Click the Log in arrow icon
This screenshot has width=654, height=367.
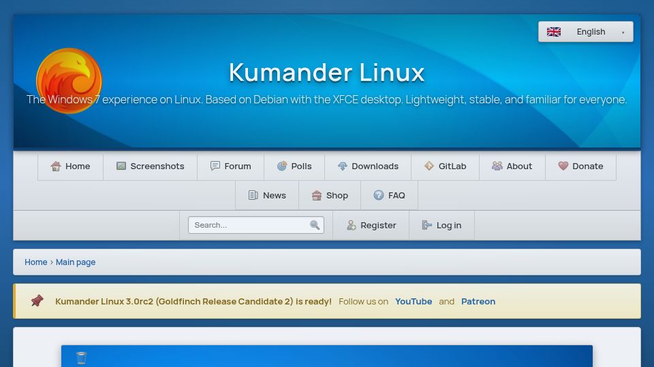coord(426,225)
